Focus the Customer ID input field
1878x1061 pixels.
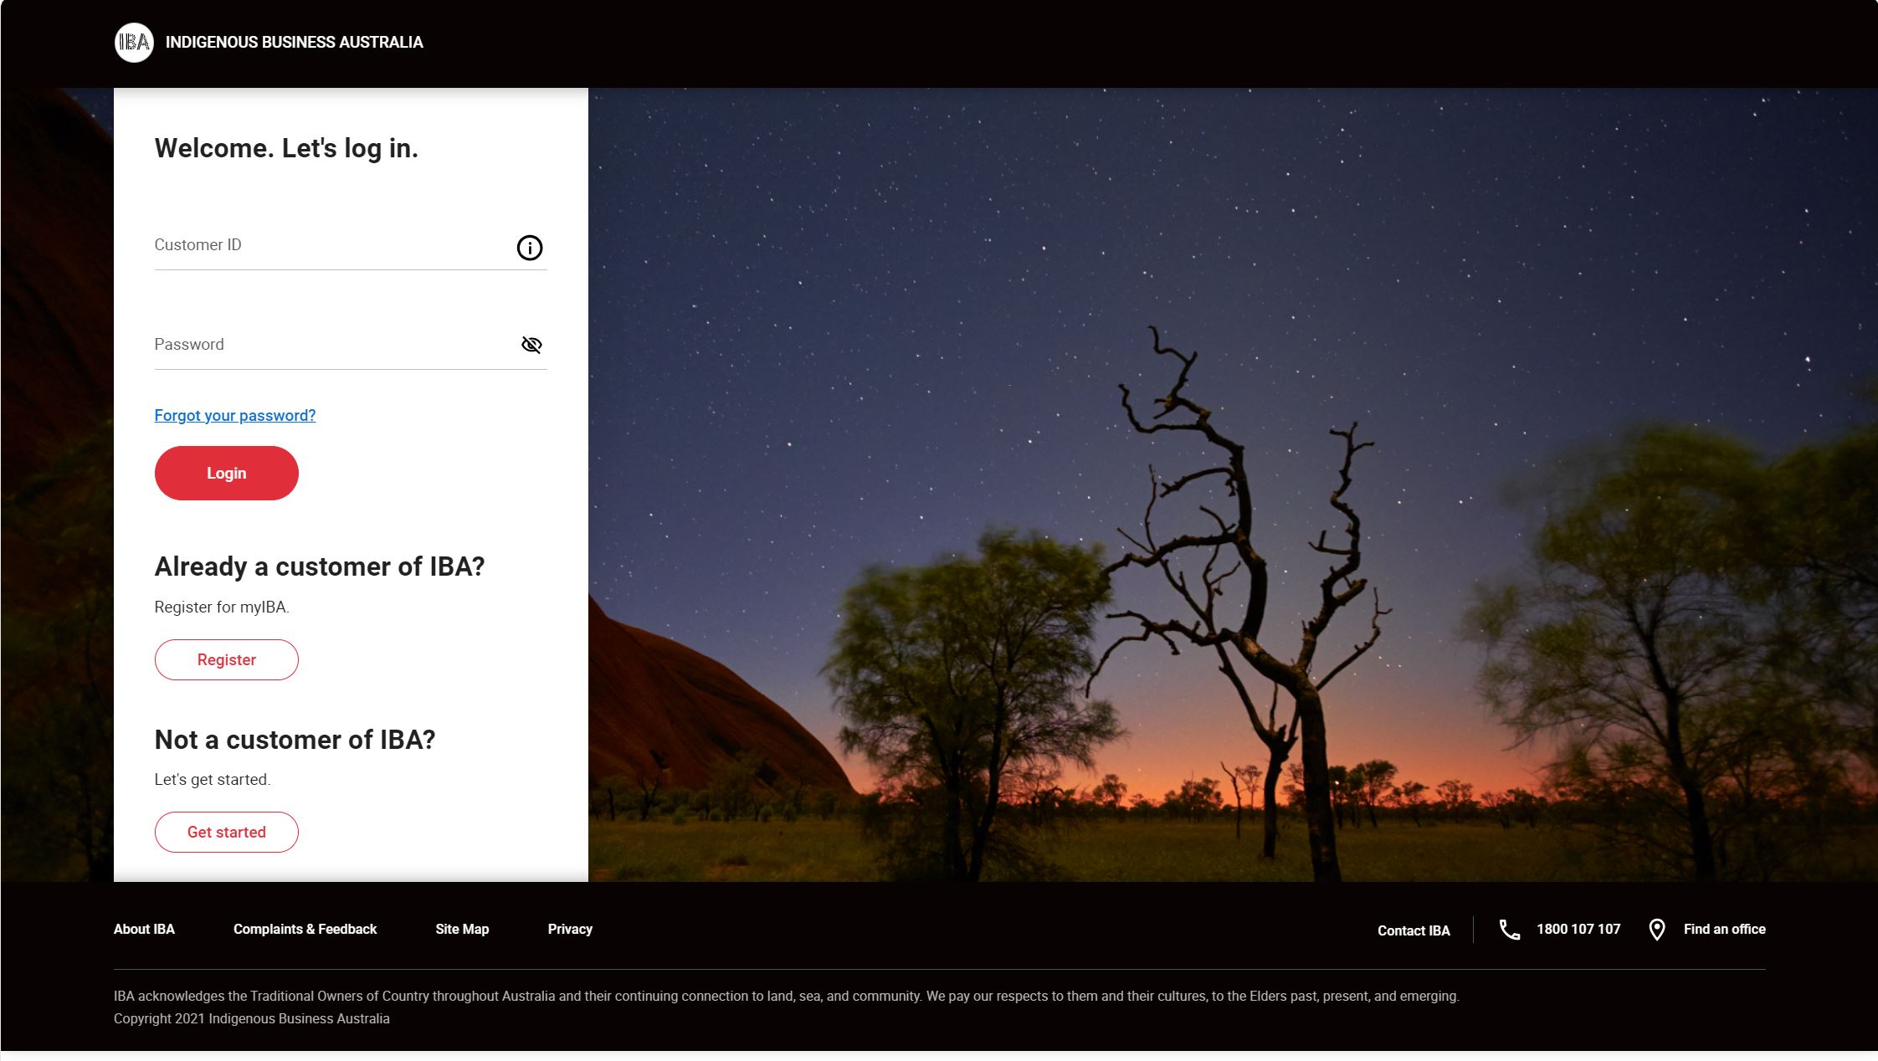click(331, 245)
